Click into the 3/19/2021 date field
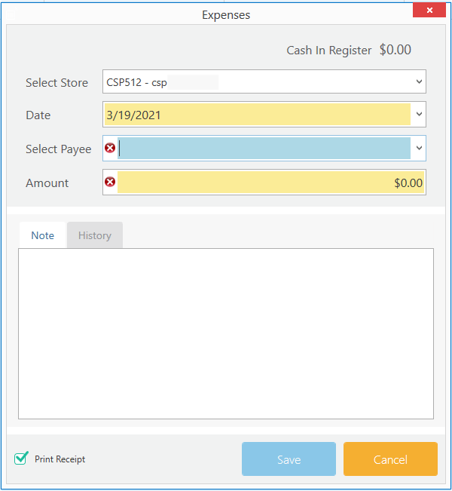The width and height of the screenshot is (452, 491). tap(257, 115)
